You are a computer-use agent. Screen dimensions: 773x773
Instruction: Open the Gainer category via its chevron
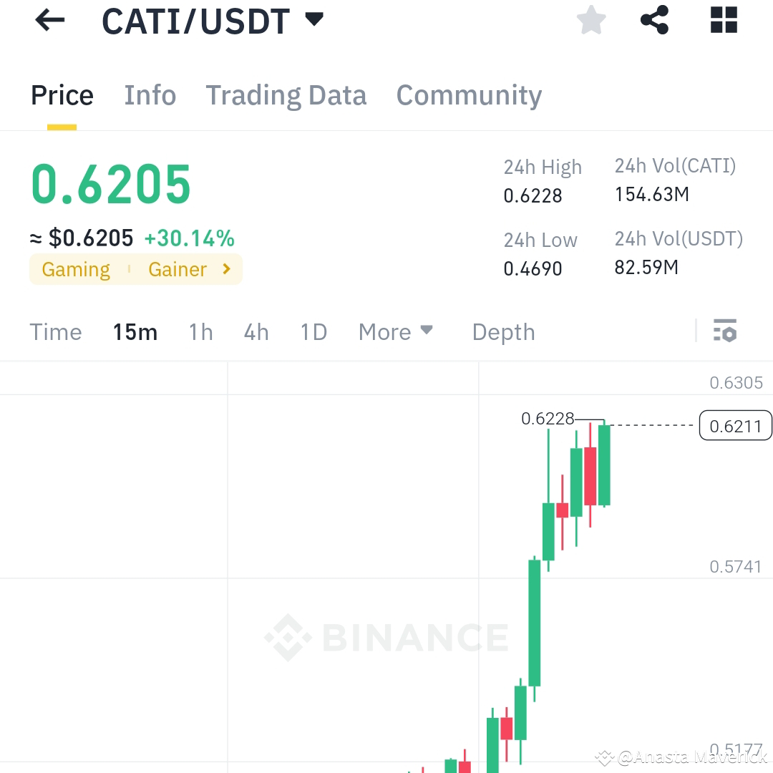226,269
